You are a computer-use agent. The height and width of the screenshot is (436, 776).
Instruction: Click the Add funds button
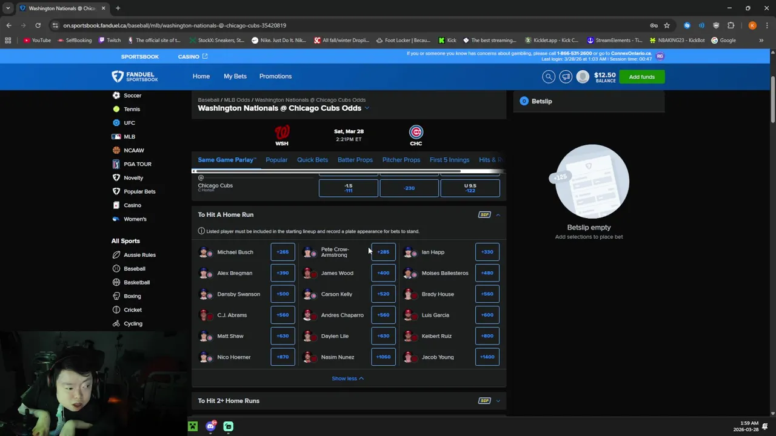tap(641, 77)
